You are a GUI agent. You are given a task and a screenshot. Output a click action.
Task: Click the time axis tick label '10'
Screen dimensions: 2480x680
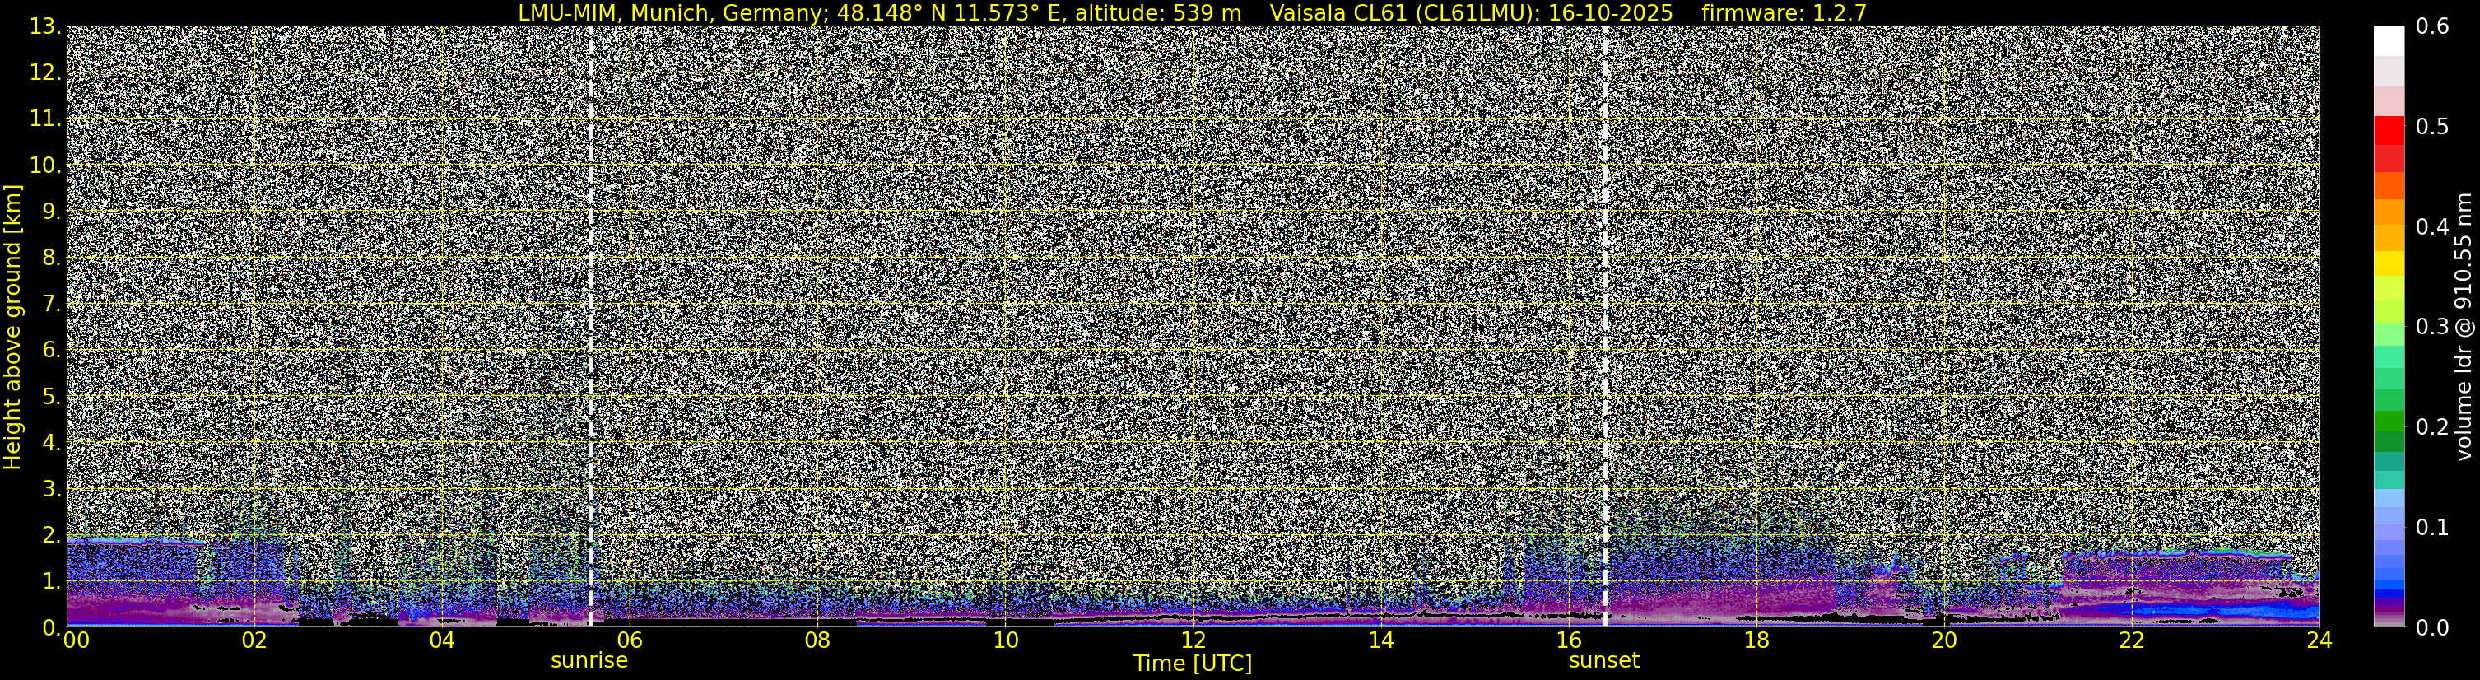click(x=1005, y=640)
